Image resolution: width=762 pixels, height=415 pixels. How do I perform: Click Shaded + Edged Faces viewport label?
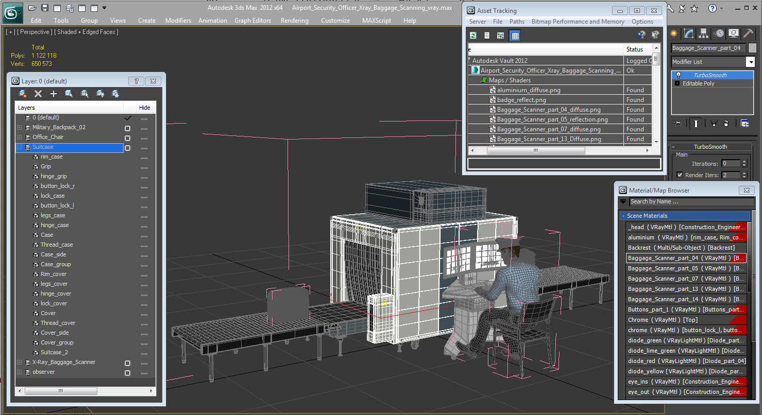point(86,32)
